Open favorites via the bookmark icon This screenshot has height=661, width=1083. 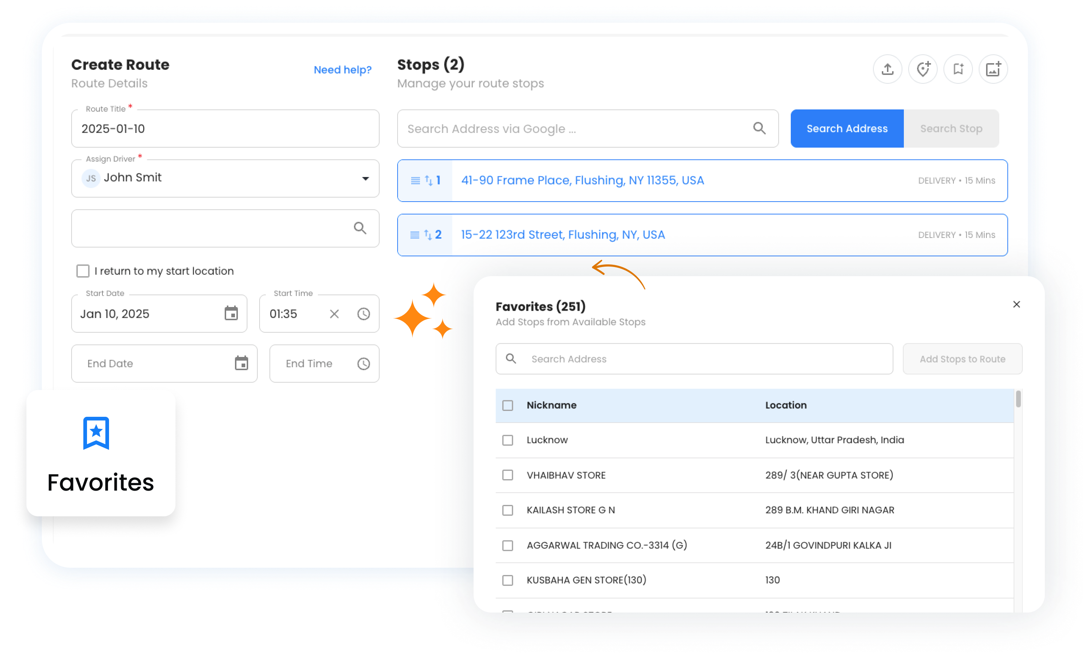[958, 69]
